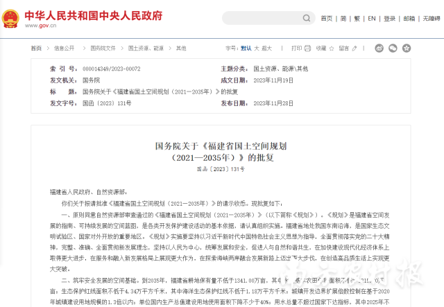Click the 留言 comment label
This screenshot has width=444, height=307.
344,49
